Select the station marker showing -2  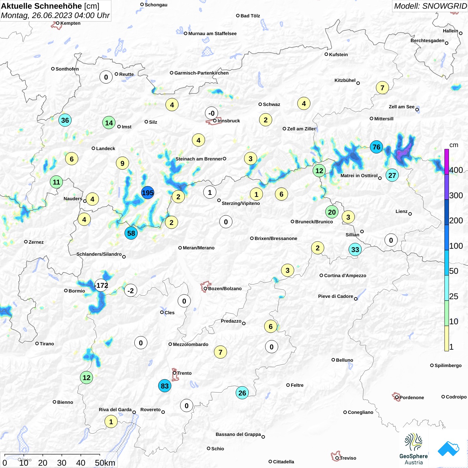pyautogui.click(x=131, y=291)
